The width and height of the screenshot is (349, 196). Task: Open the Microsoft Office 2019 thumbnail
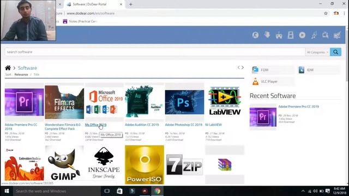(104, 102)
